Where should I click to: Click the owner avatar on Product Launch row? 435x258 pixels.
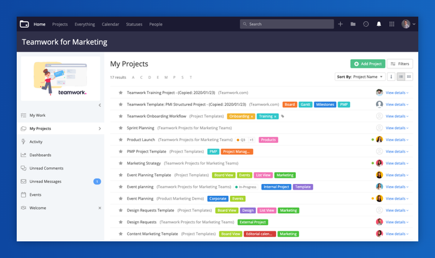379,139
